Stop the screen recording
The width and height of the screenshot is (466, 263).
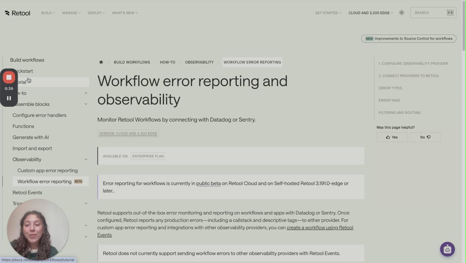click(9, 77)
